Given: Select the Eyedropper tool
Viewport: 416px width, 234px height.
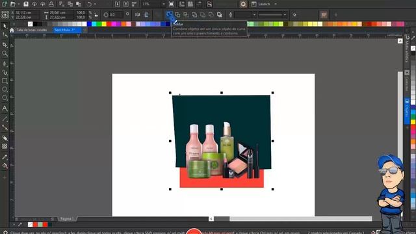Looking at the screenshot, I should click(5, 157).
